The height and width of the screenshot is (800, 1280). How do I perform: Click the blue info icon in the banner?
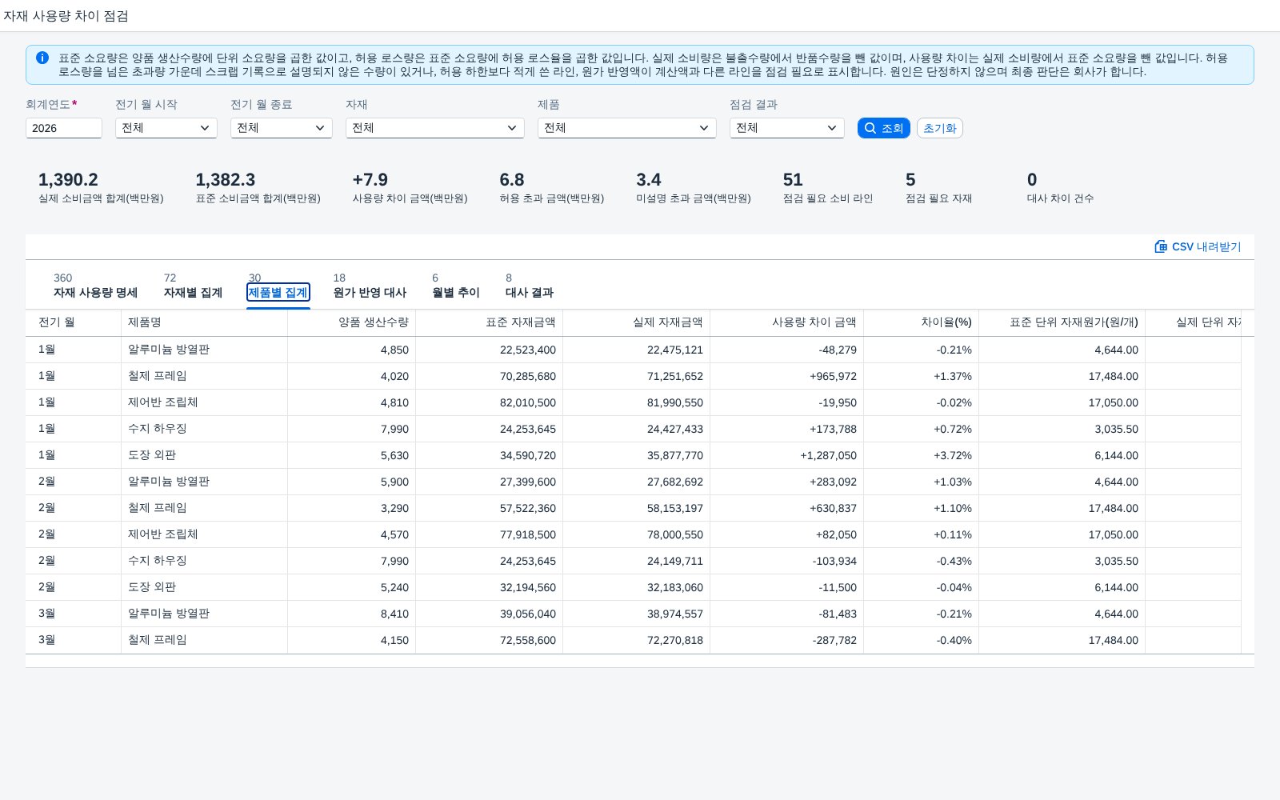[x=42, y=58]
